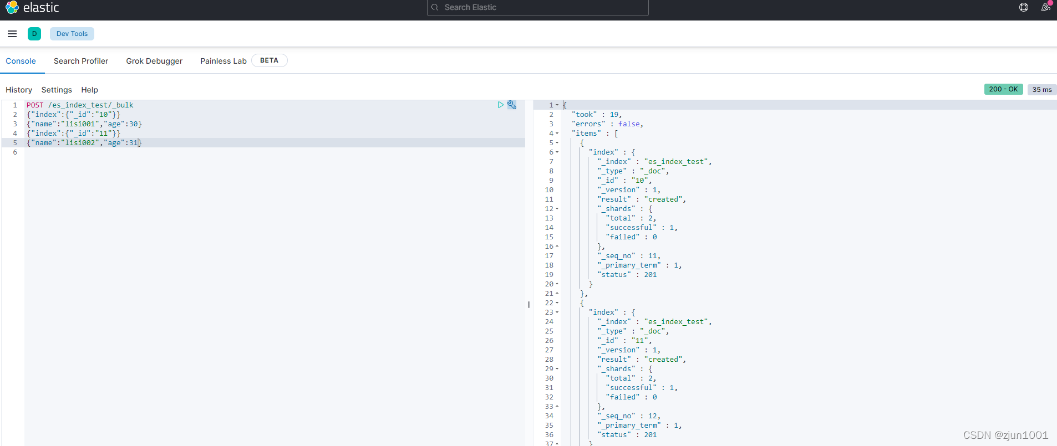Click the {"index":{"_id":"11"}} action line

[74, 133]
